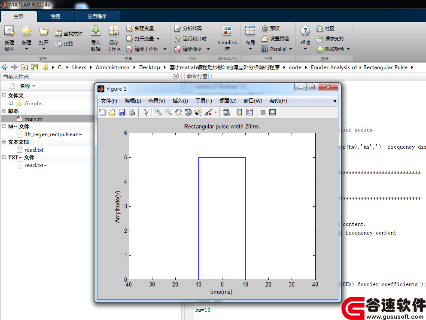Expand the Graphs folder node

[11, 103]
